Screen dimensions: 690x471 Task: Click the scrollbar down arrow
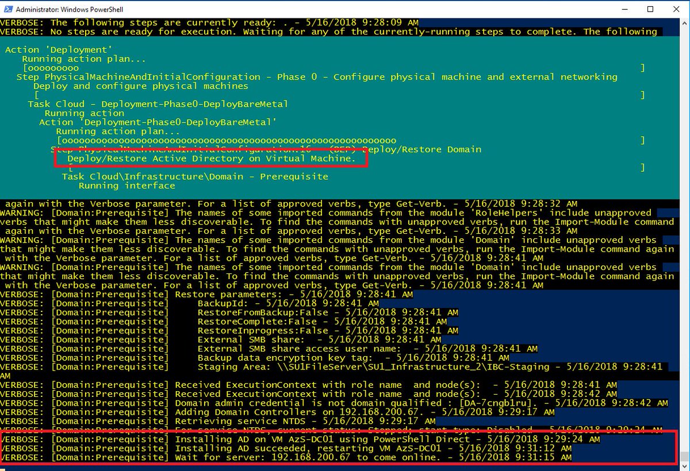pos(684,466)
